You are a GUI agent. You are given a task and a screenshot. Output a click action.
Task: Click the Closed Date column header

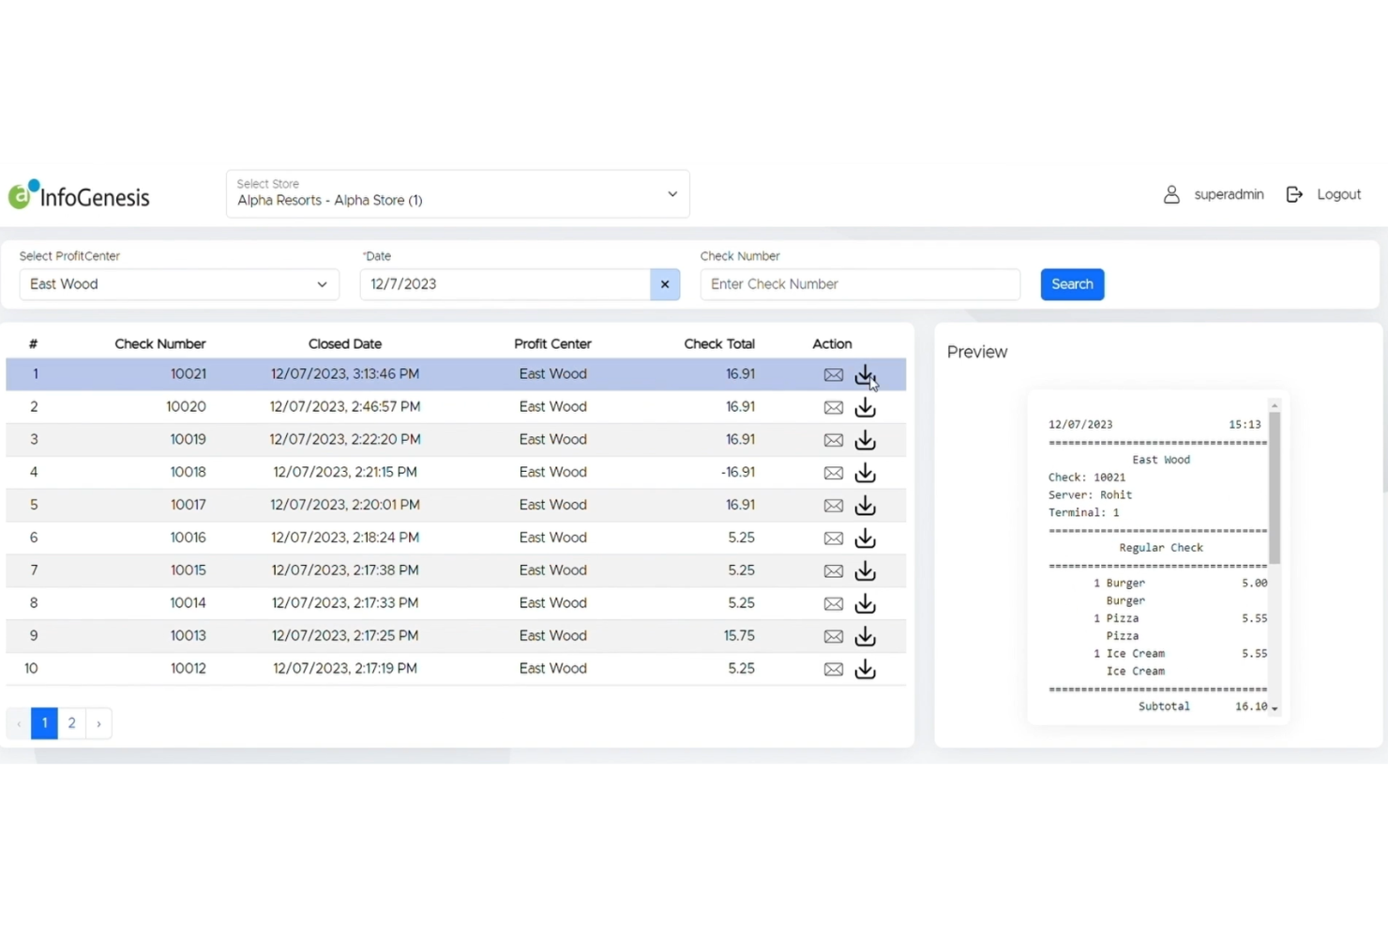[x=345, y=343]
